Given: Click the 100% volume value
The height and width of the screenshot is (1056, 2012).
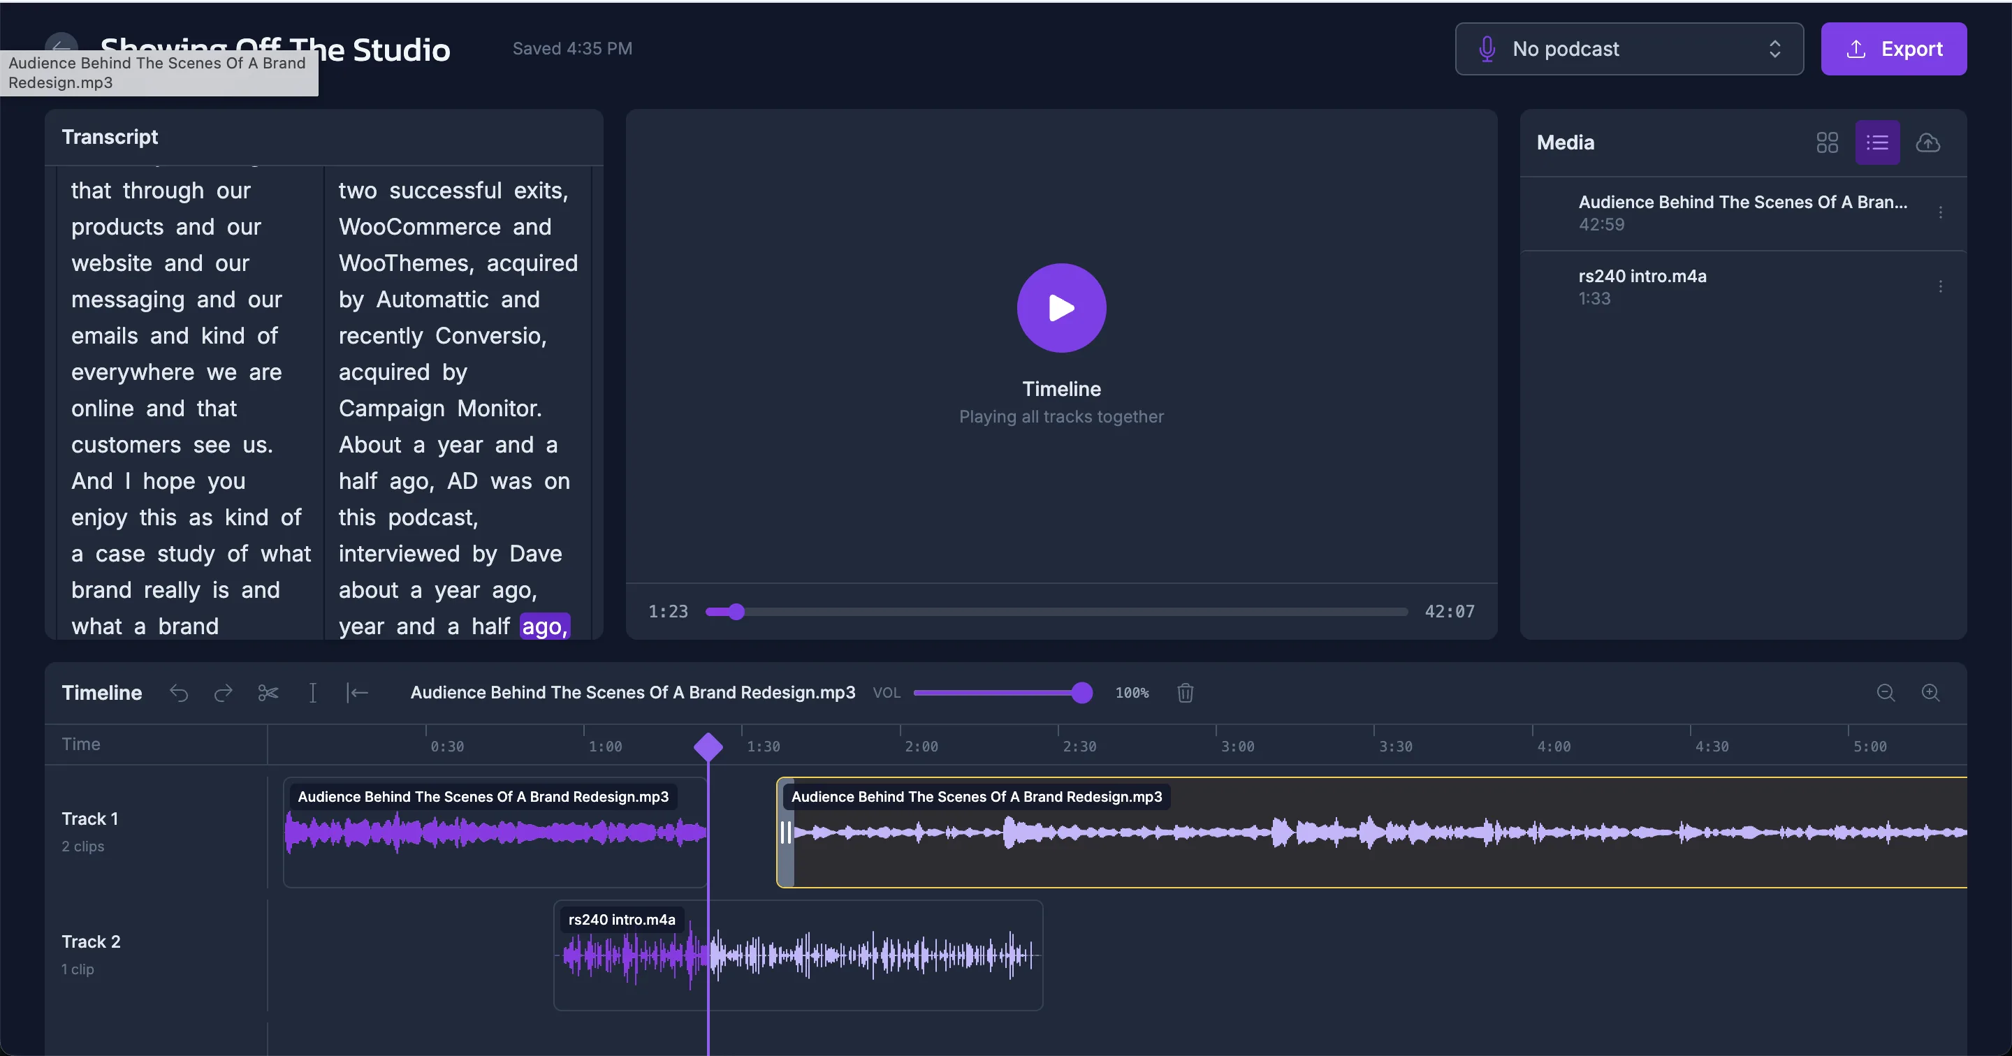Looking at the screenshot, I should tap(1132, 693).
